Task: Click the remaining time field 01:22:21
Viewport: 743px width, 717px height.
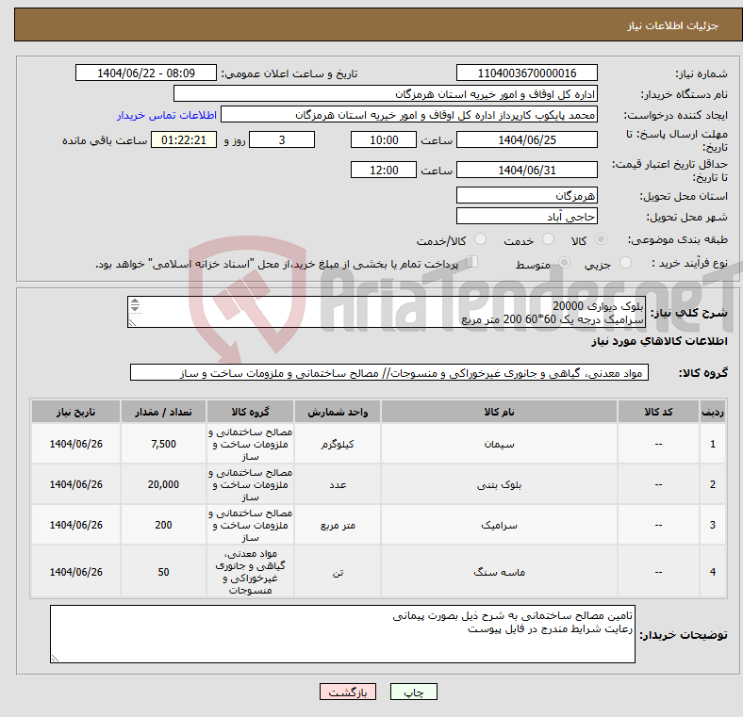Action: tap(184, 139)
